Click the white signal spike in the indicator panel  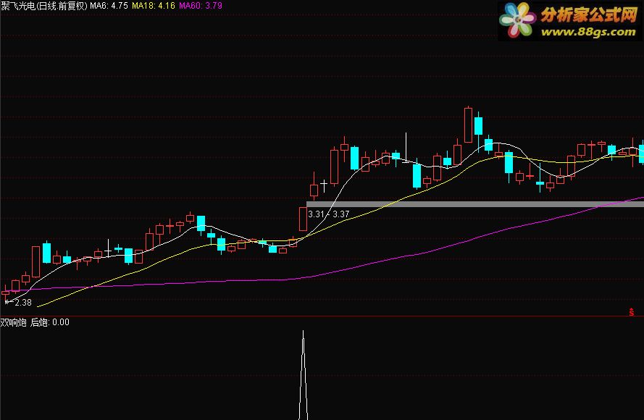(303, 375)
